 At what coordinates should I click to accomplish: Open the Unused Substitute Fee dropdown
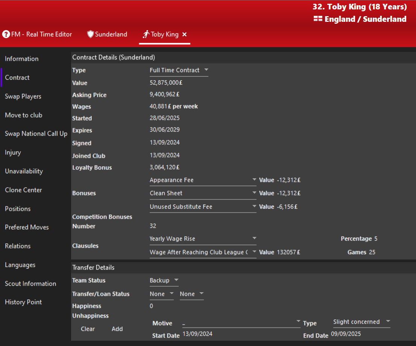coord(254,206)
